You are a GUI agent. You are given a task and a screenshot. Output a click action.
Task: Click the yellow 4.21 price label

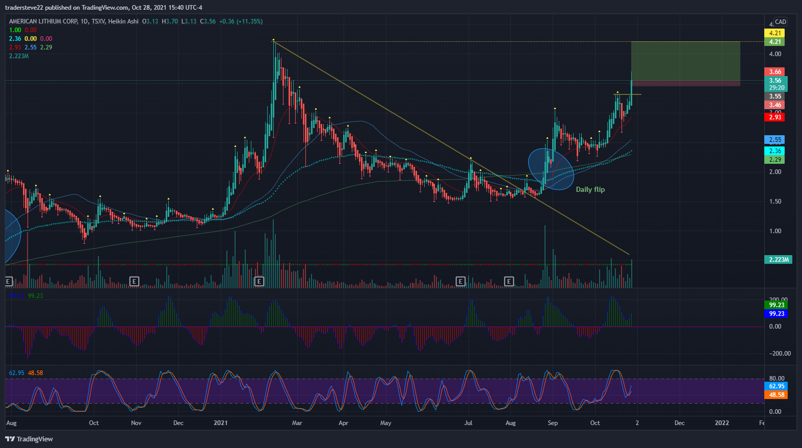(x=775, y=33)
